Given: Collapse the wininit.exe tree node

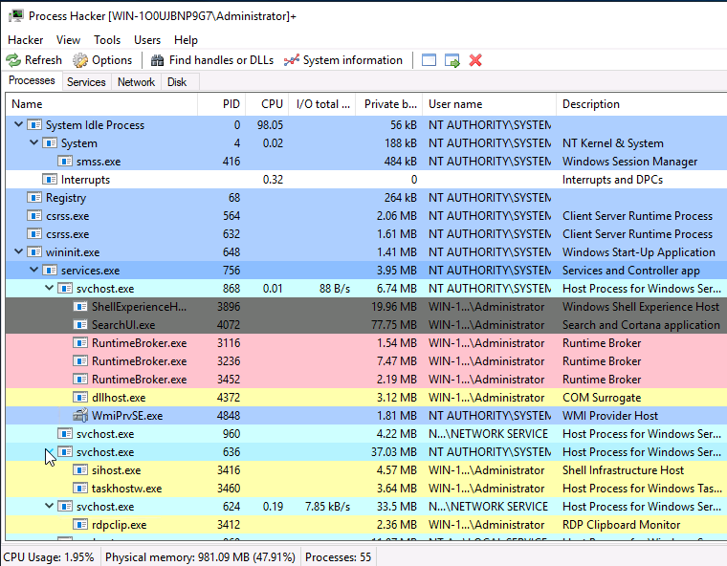Looking at the screenshot, I should pos(18,251).
